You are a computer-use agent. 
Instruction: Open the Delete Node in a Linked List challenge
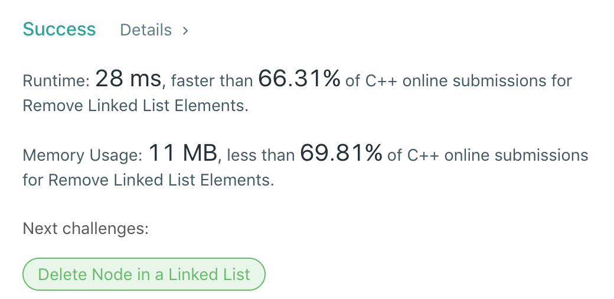coord(144,274)
